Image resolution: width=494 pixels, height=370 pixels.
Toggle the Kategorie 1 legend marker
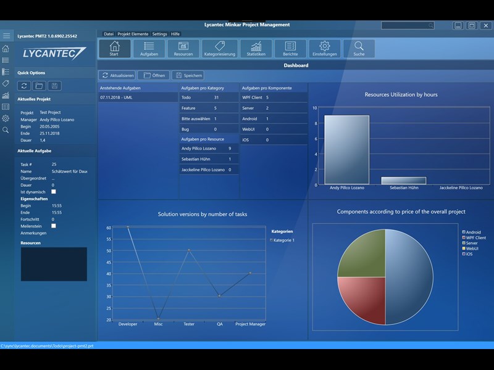coord(272,240)
